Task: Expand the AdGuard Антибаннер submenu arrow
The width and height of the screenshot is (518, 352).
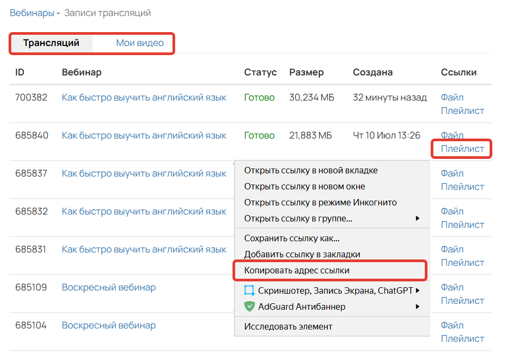Action: 417,307
